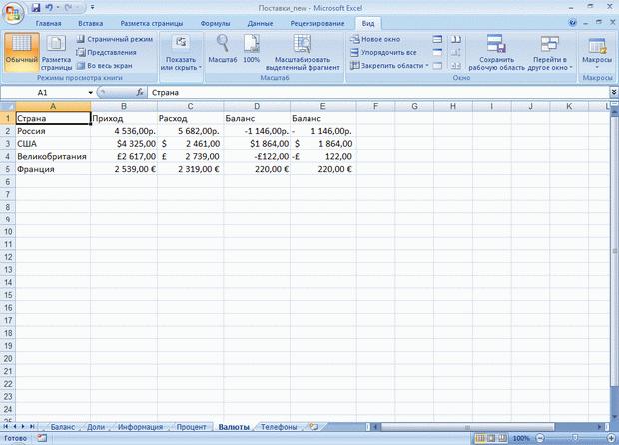The width and height of the screenshot is (619, 445).
Task: Open the Вставка ribbon tab
Action: [91, 23]
